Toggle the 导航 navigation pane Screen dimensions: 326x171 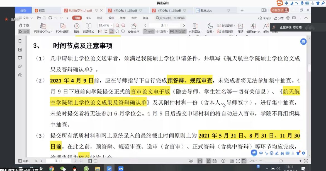23,161
